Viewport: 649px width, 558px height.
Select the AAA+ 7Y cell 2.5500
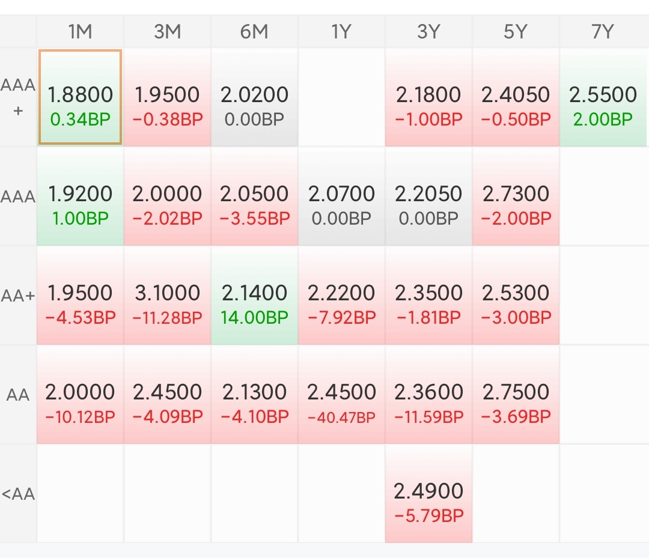click(x=603, y=97)
